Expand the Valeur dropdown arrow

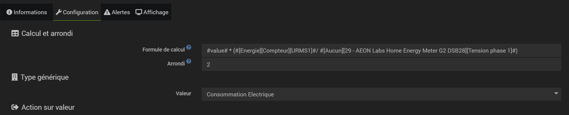coord(556,93)
